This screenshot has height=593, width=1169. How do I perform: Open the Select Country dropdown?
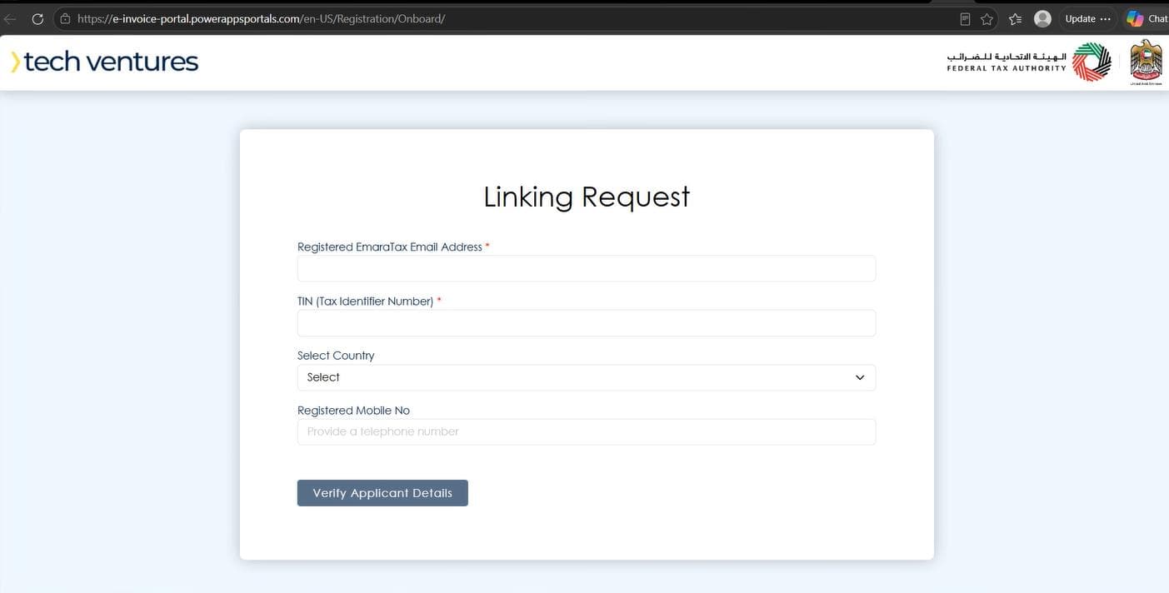coord(587,377)
